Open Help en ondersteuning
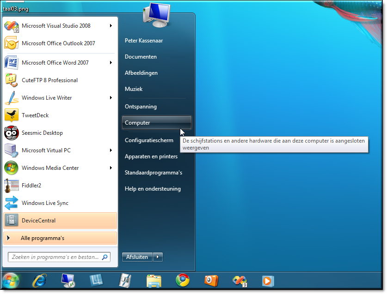This screenshot has height=294, width=387. pos(153,189)
